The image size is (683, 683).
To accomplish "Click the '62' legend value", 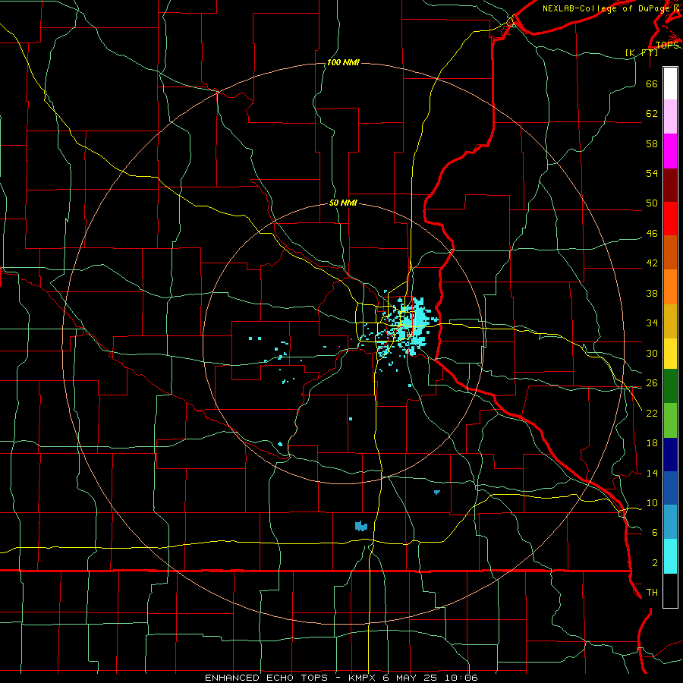I will coord(652,114).
